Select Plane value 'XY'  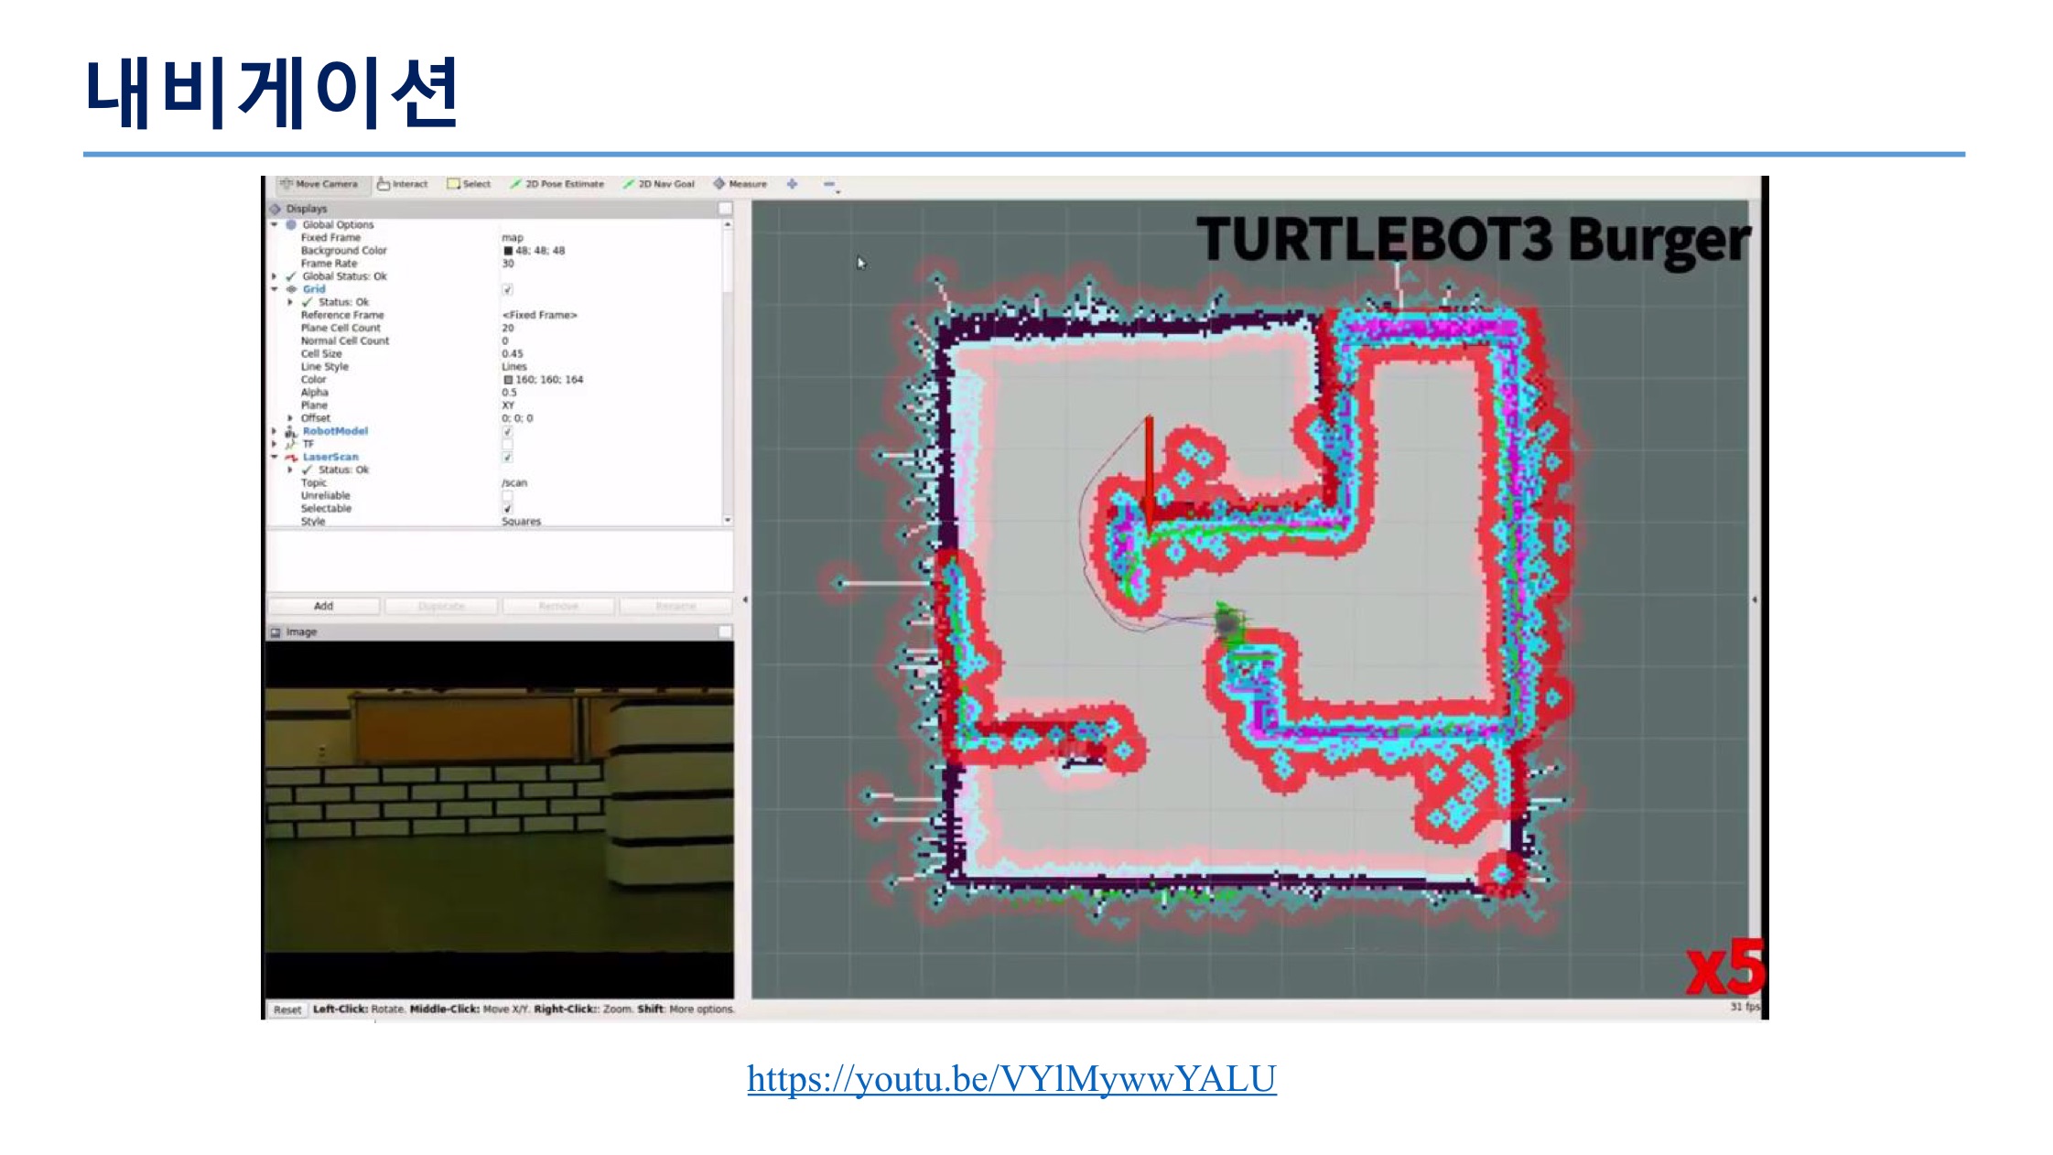point(508,405)
